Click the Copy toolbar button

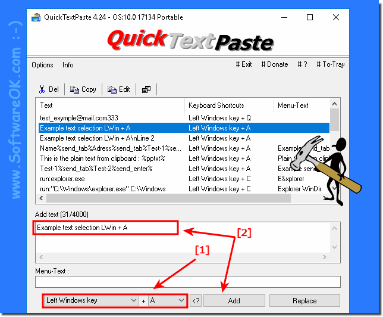83,89
